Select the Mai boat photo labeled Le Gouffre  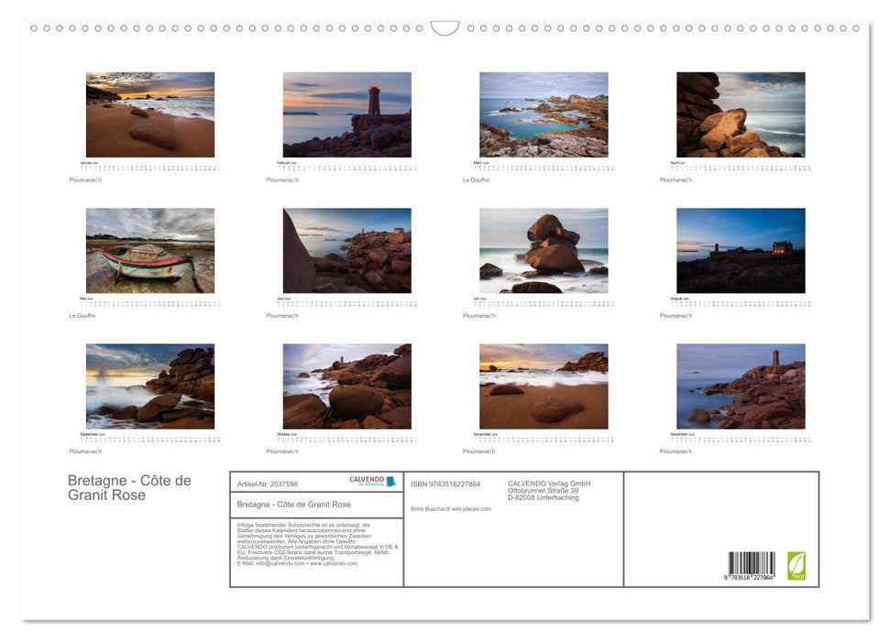[150, 249]
